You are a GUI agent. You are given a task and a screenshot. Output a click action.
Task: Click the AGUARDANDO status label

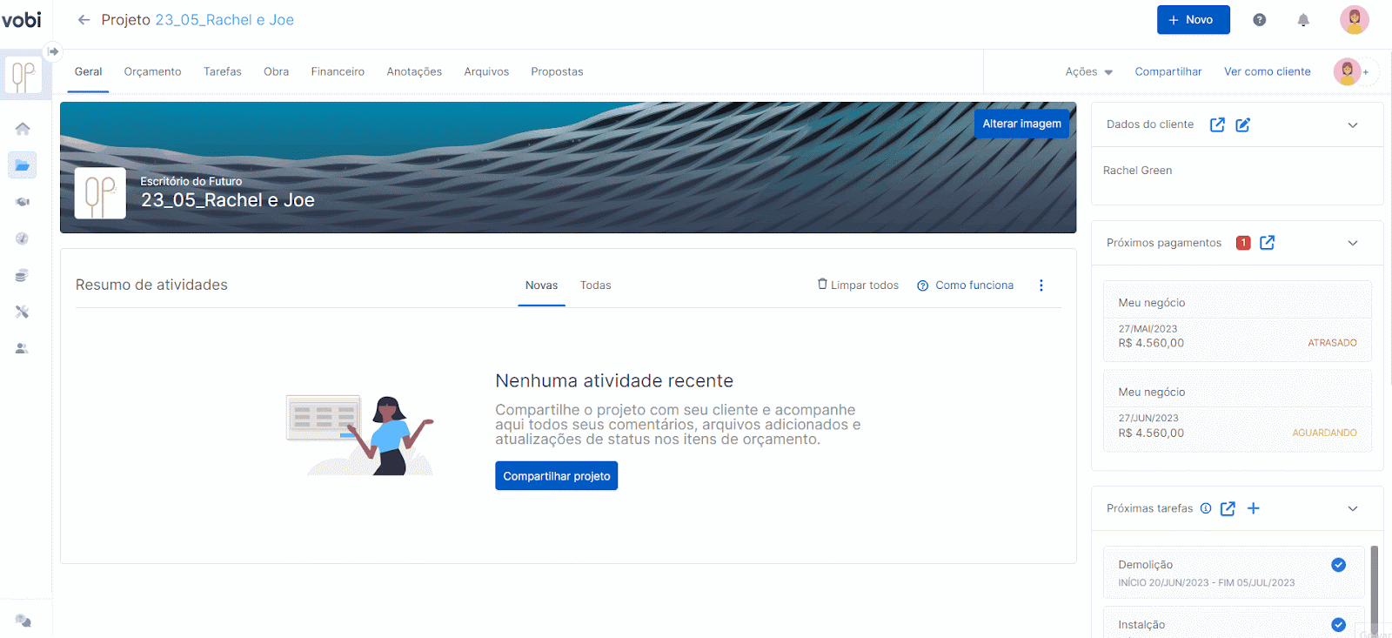tap(1324, 433)
